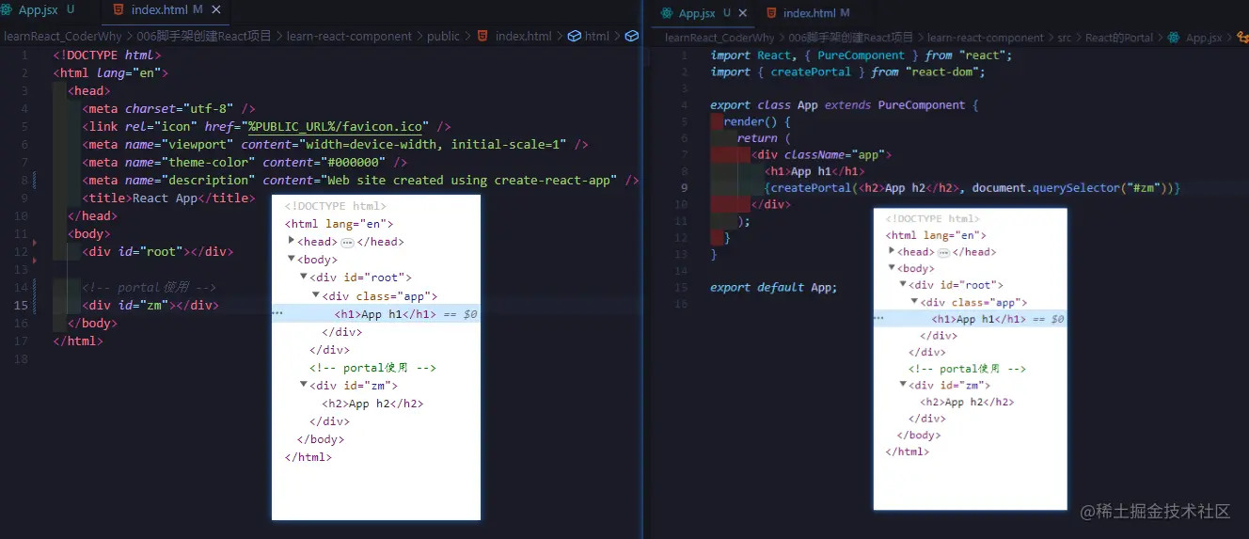
Task: Click link rel="icon" favicon code line
Action: [x=266, y=126]
